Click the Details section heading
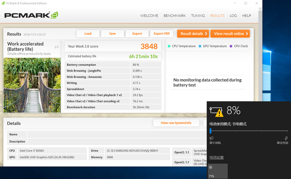This screenshot has height=179, width=291. pyautogui.click(x=14, y=123)
